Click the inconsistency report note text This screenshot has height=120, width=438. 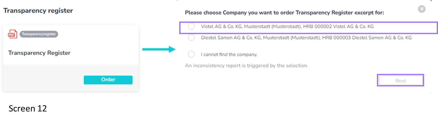(246, 66)
